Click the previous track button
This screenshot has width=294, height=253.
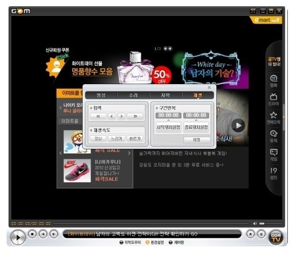[43, 234]
